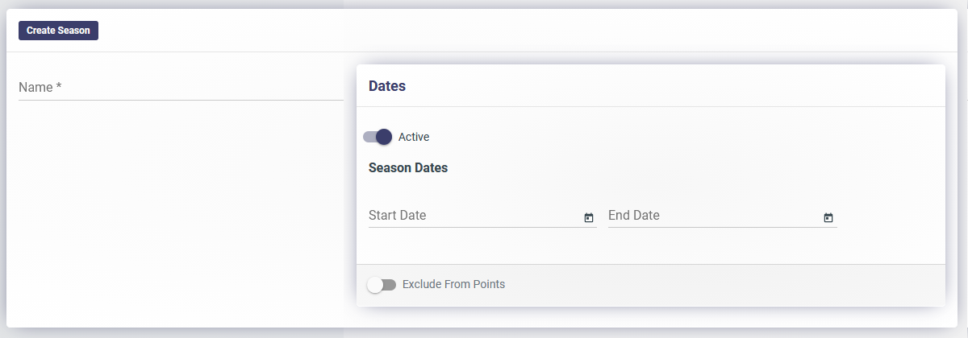Click the Create Season button
This screenshot has height=338, width=968.
click(x=58, y=31)
